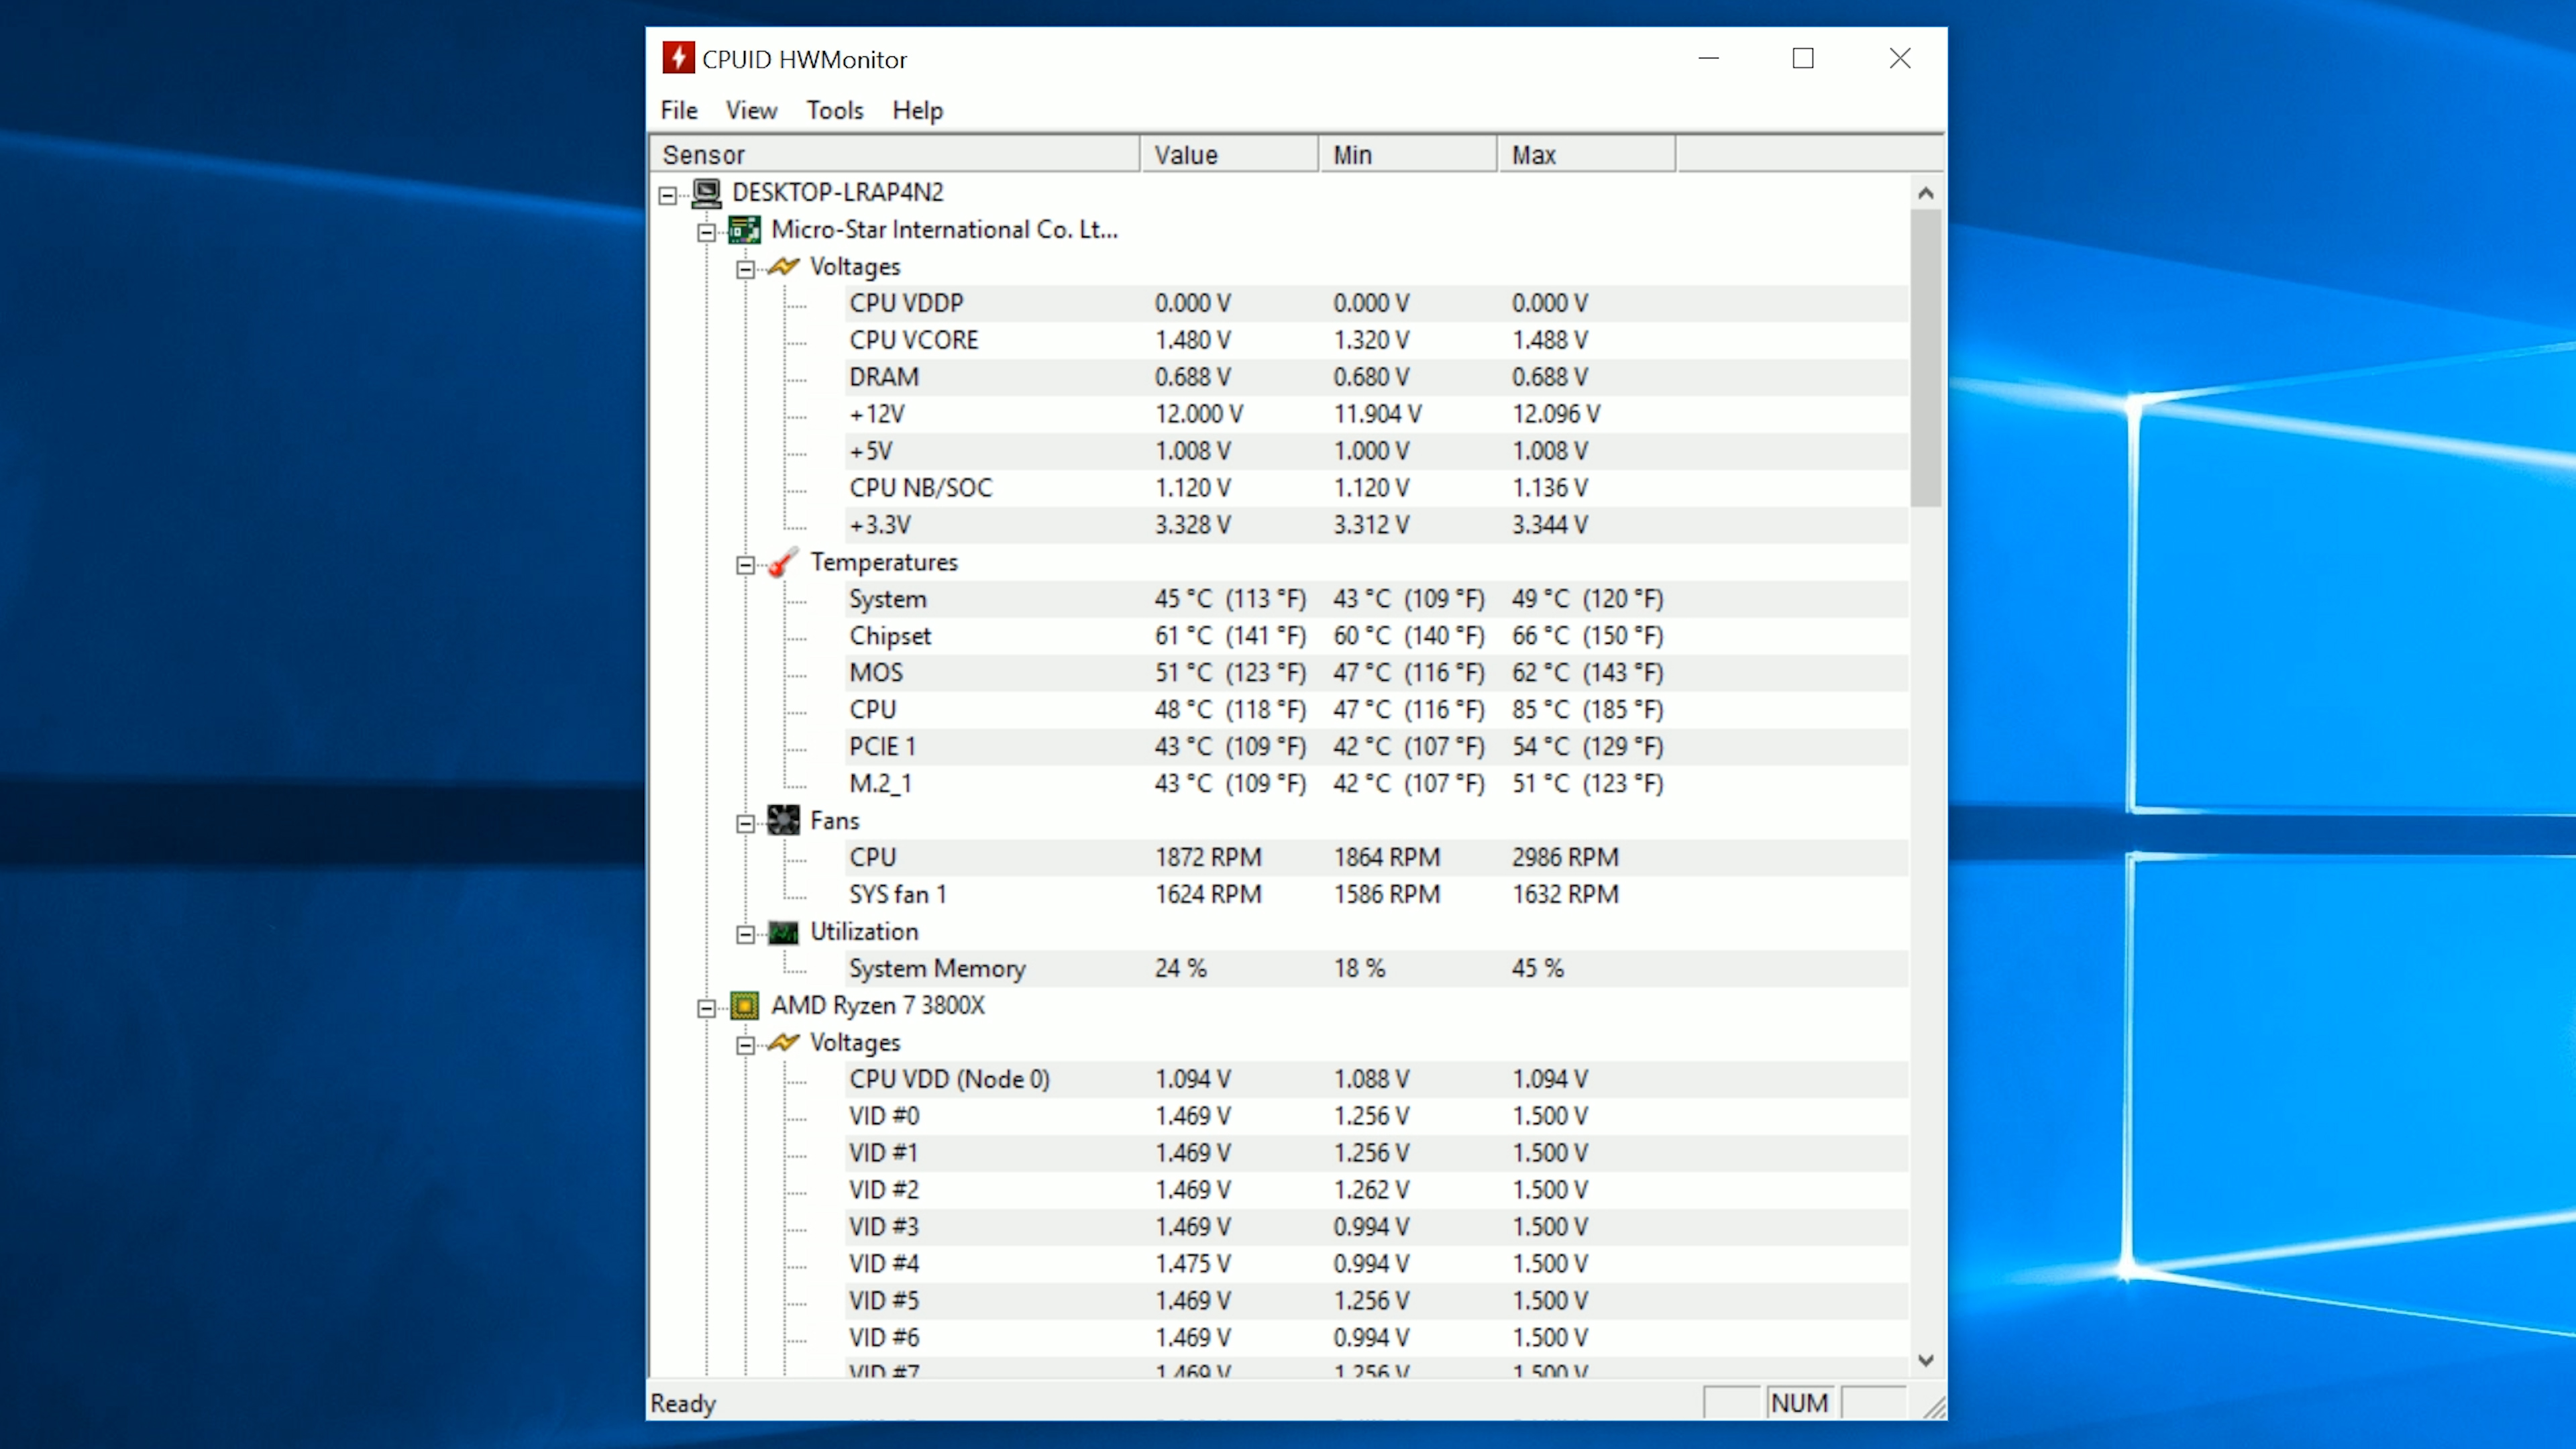Select the CPU fan row
2576x1449 pixels.
pyautogui.click(x=1376, y=858)
